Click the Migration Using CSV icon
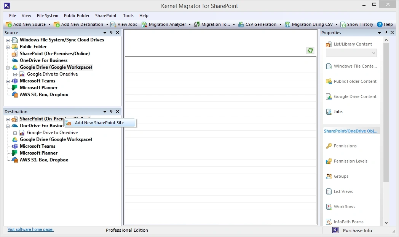399x237 pixels. pos(287,24)
